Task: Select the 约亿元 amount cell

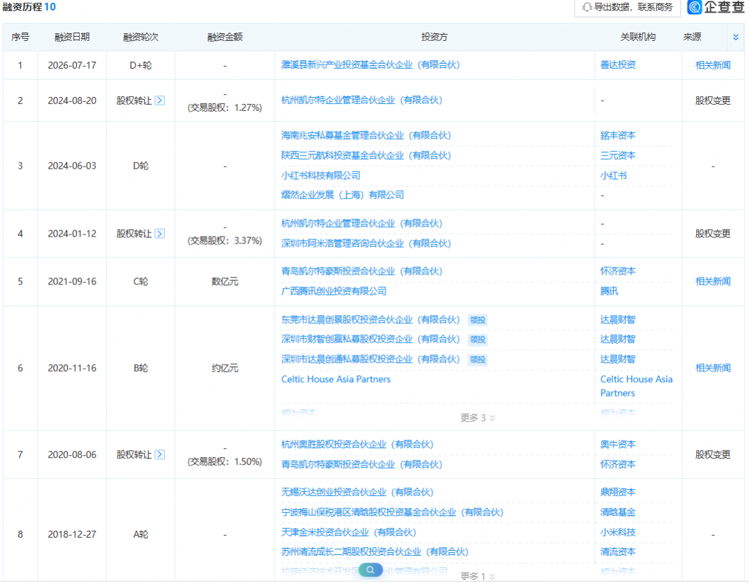Action: click(x=225, y=368)
